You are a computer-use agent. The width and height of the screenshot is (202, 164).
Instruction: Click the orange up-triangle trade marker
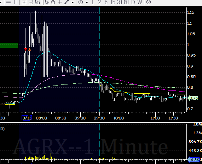29,49
